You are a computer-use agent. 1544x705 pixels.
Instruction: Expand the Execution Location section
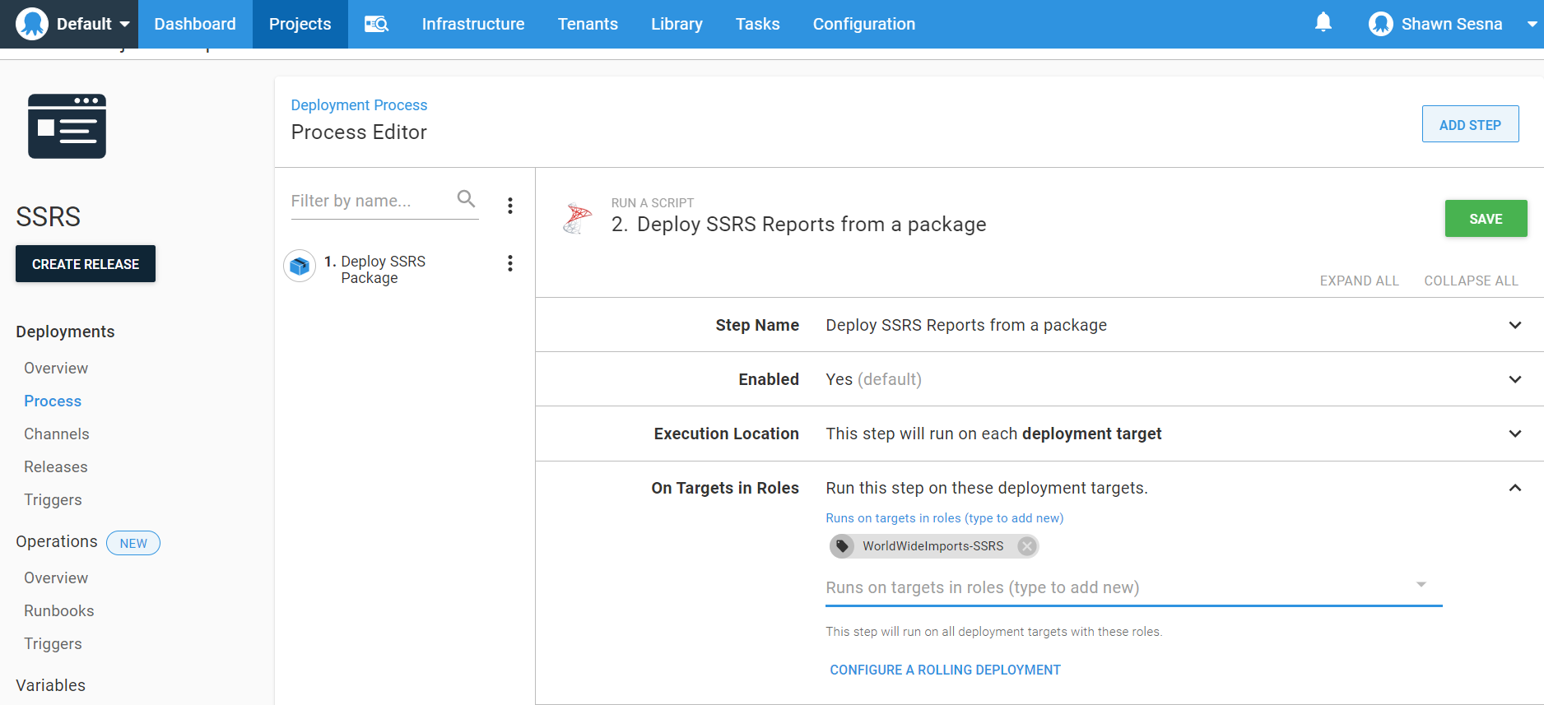coord(1514,434)
